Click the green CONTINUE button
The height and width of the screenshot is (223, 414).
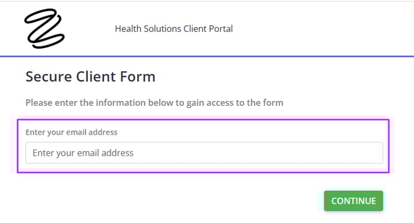pyautogui.click(x=354, y=201)
